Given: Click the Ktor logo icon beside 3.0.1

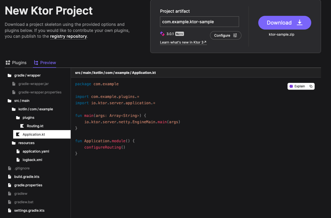Looking at the screenshot, I should (162, 34).
